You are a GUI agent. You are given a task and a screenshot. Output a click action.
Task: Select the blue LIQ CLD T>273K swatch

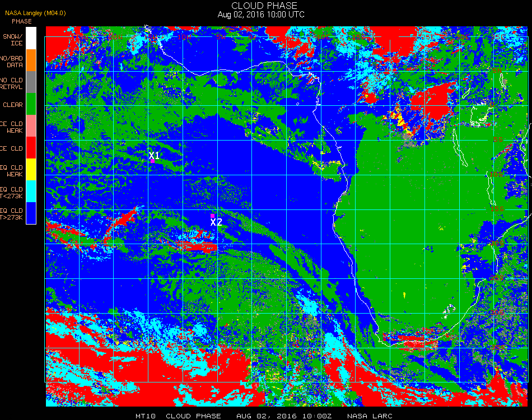click(x=31, y=213)
